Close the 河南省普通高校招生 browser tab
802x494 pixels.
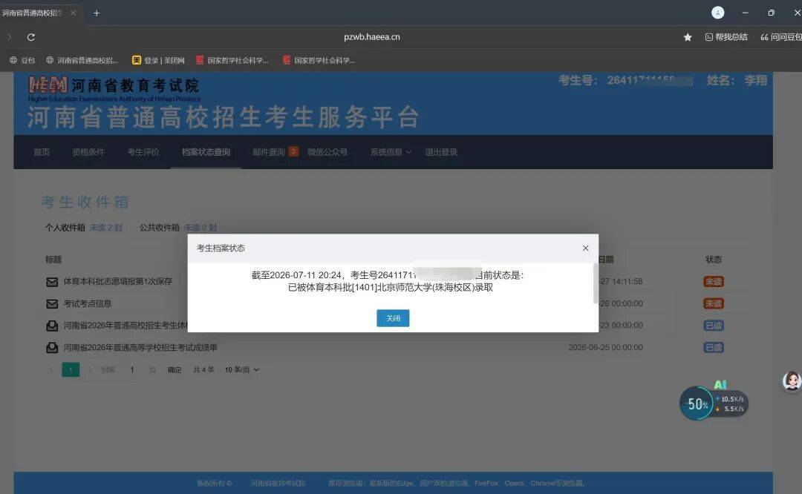[x=73, y=13]
